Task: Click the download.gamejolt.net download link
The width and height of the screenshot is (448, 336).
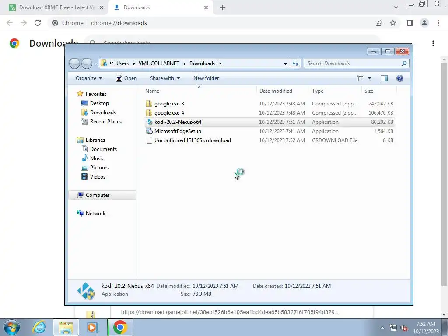Action: 229,312
